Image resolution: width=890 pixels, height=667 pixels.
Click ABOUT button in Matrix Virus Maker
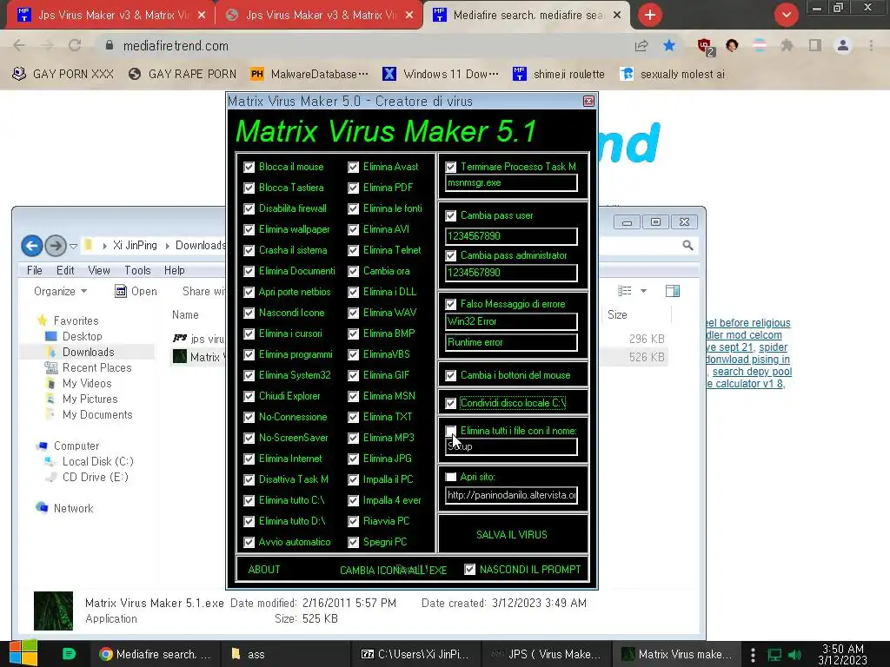click(x=264, y=570)
